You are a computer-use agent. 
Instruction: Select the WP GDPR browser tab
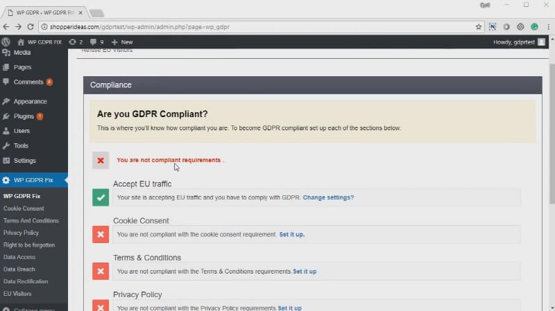point(44,12)
